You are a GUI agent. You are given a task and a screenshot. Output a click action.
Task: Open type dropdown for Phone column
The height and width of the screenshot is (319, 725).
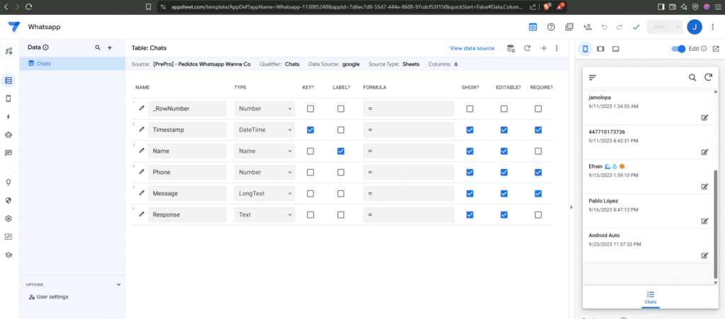(x=265, y=172)
